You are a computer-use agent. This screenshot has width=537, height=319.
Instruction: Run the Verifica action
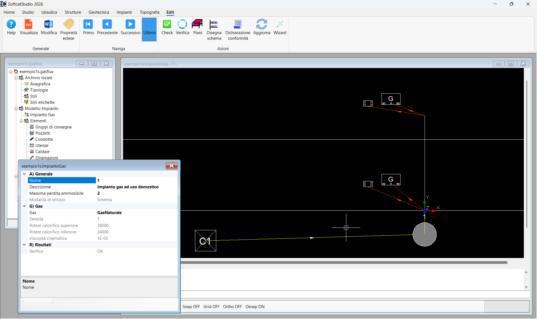tap(182, 27)
